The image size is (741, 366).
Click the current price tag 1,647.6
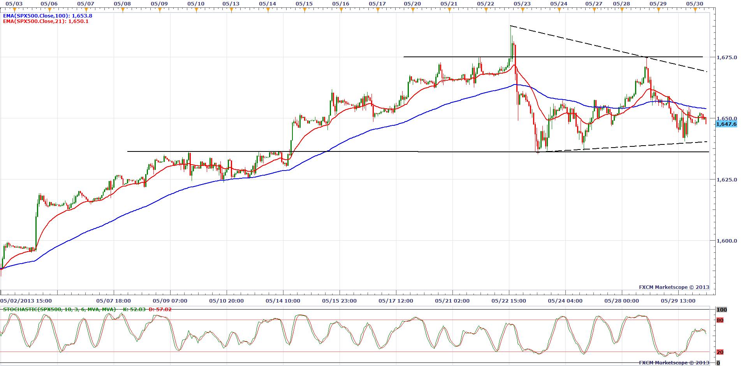coord(726,124)
